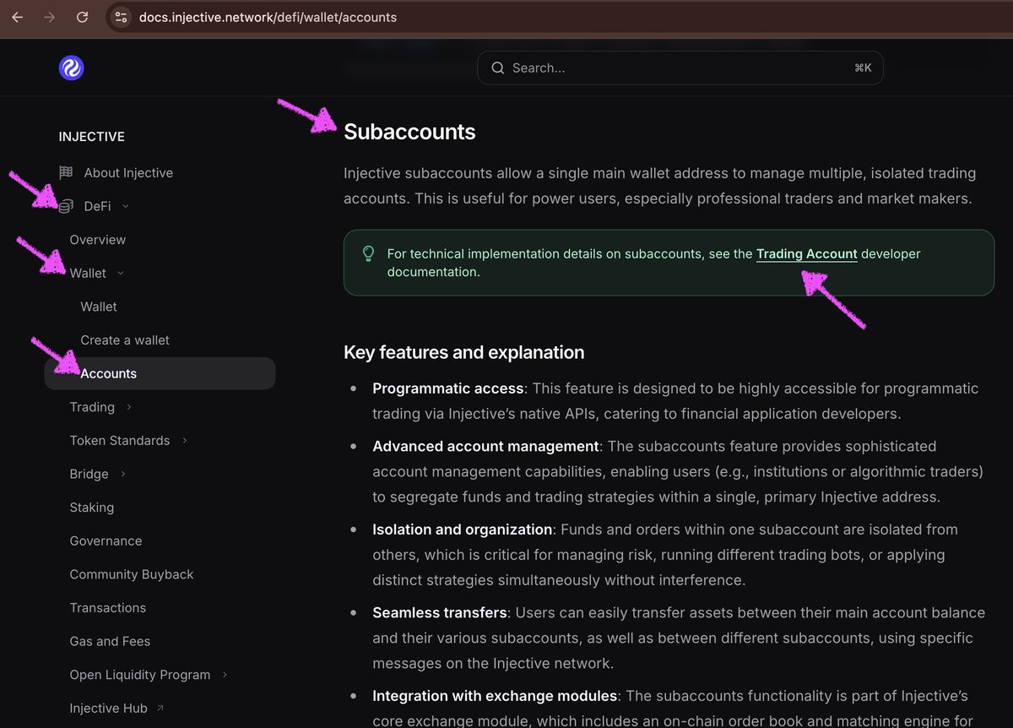
Task: Open the Governance page
Action: click(x=106, y=541)
